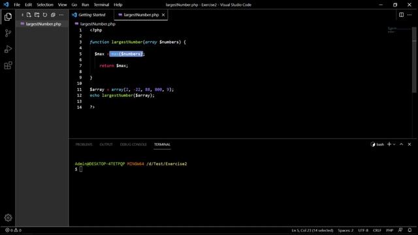418x235 pixels.
Task: Change indentation via Spaces: 2
Action: point(346,230)
